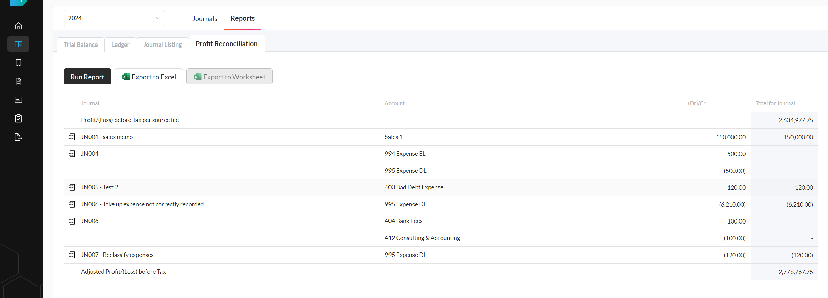Image resolution: width=828 pixels, height=298 pixels.
Task: Open journal icon for JN004 row
Action: click(x=72, y=154)
